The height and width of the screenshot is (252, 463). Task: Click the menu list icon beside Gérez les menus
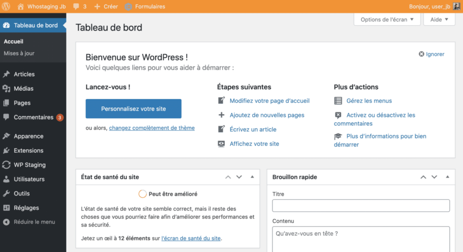tap(338, 101)
